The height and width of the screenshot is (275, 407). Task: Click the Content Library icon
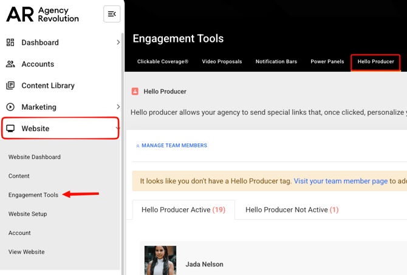tap(10, 86)
